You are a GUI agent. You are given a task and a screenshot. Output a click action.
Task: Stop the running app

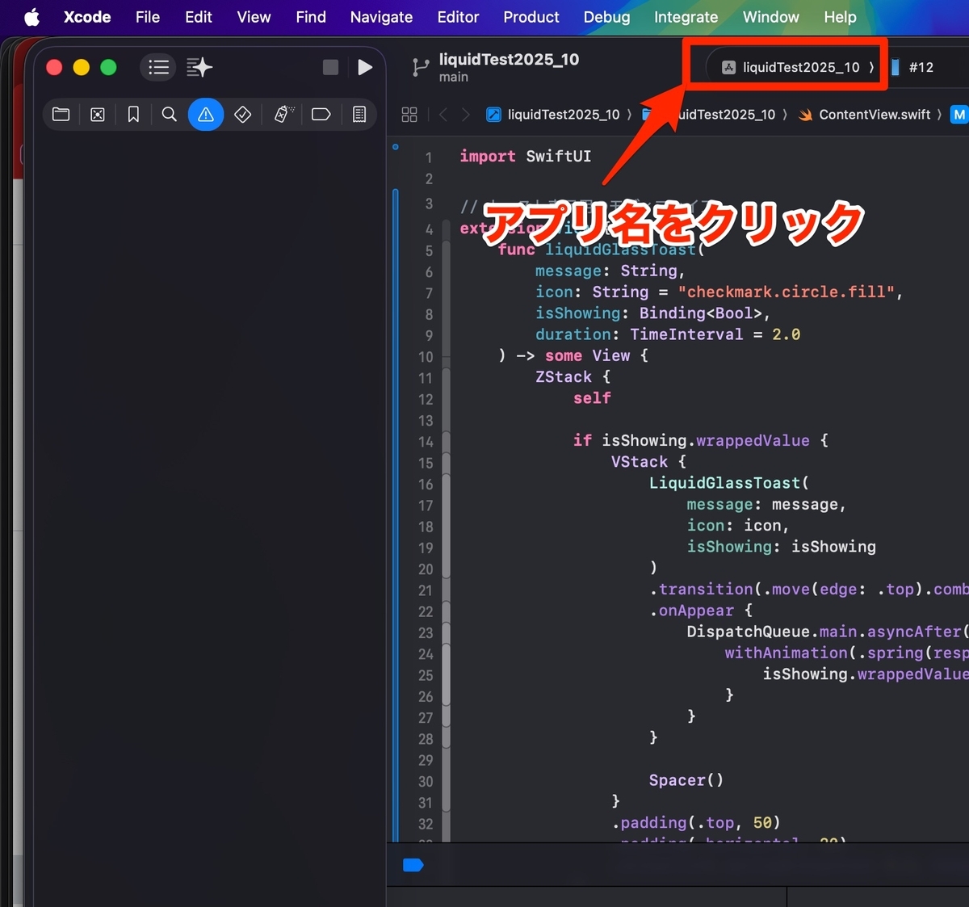pos(330,67)
